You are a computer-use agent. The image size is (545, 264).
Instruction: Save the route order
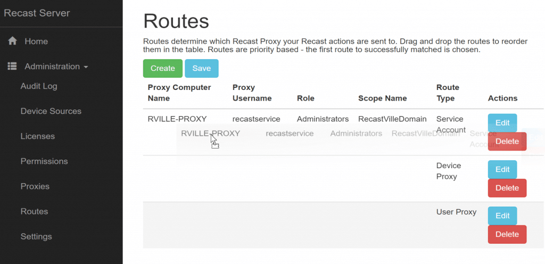(202, 68)
